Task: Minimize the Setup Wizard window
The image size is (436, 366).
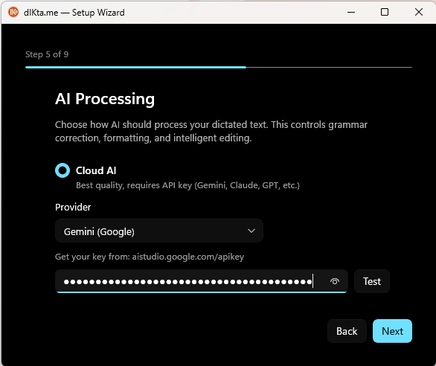Action: 351,12
